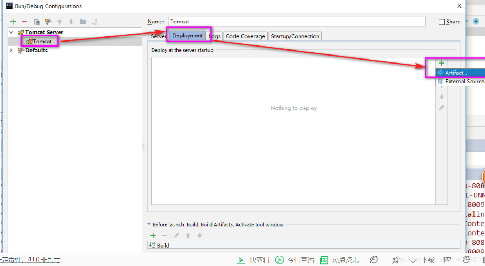Image resolution: width=485 pixels, height=266 pixels.
Task: Switch to the Server tab
Action: [158, 36]
